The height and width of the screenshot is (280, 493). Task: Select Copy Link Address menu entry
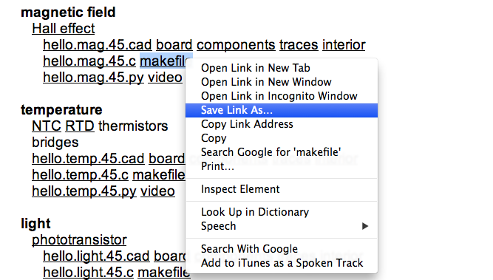pyautogui.click(x=282, y=124)
